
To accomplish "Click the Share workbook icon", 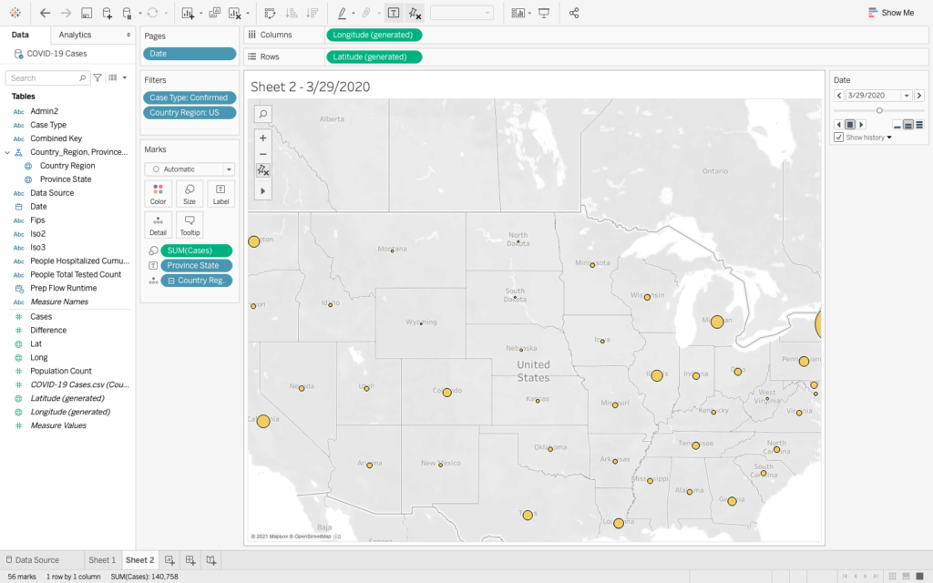I will coord(574,13).
